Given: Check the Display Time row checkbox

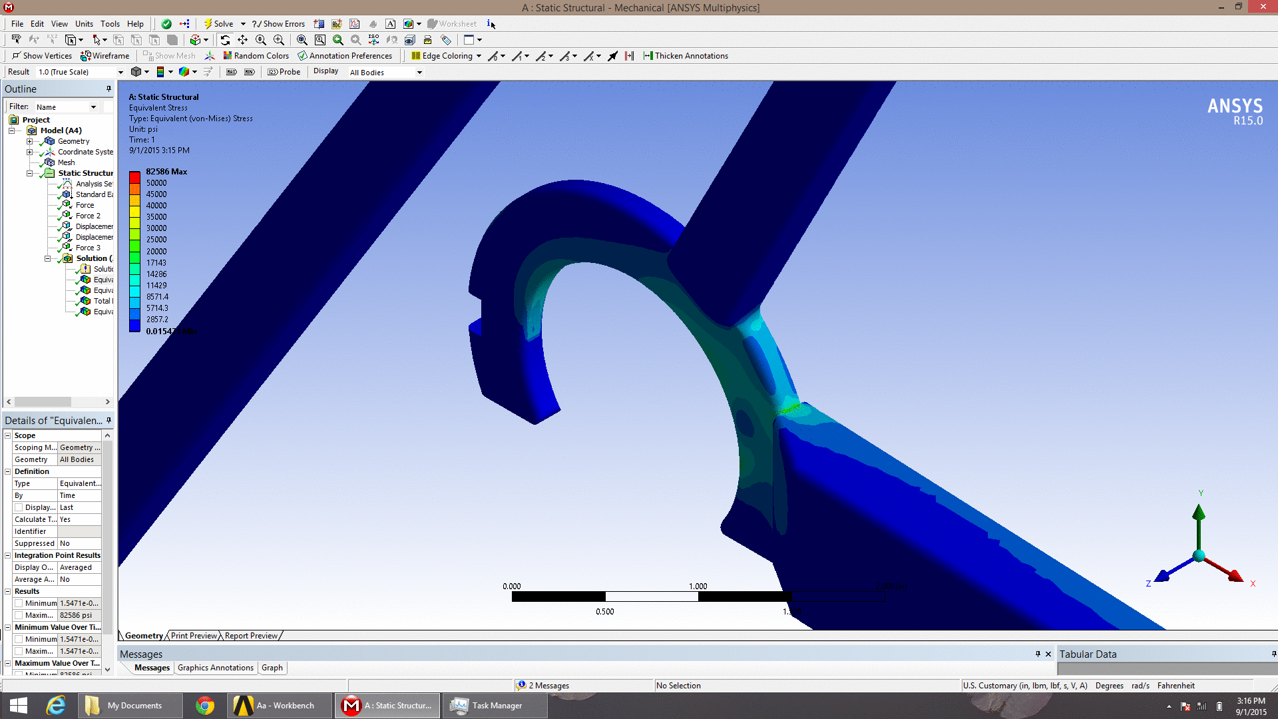Looking at the screenshot, I should point(19,507).
